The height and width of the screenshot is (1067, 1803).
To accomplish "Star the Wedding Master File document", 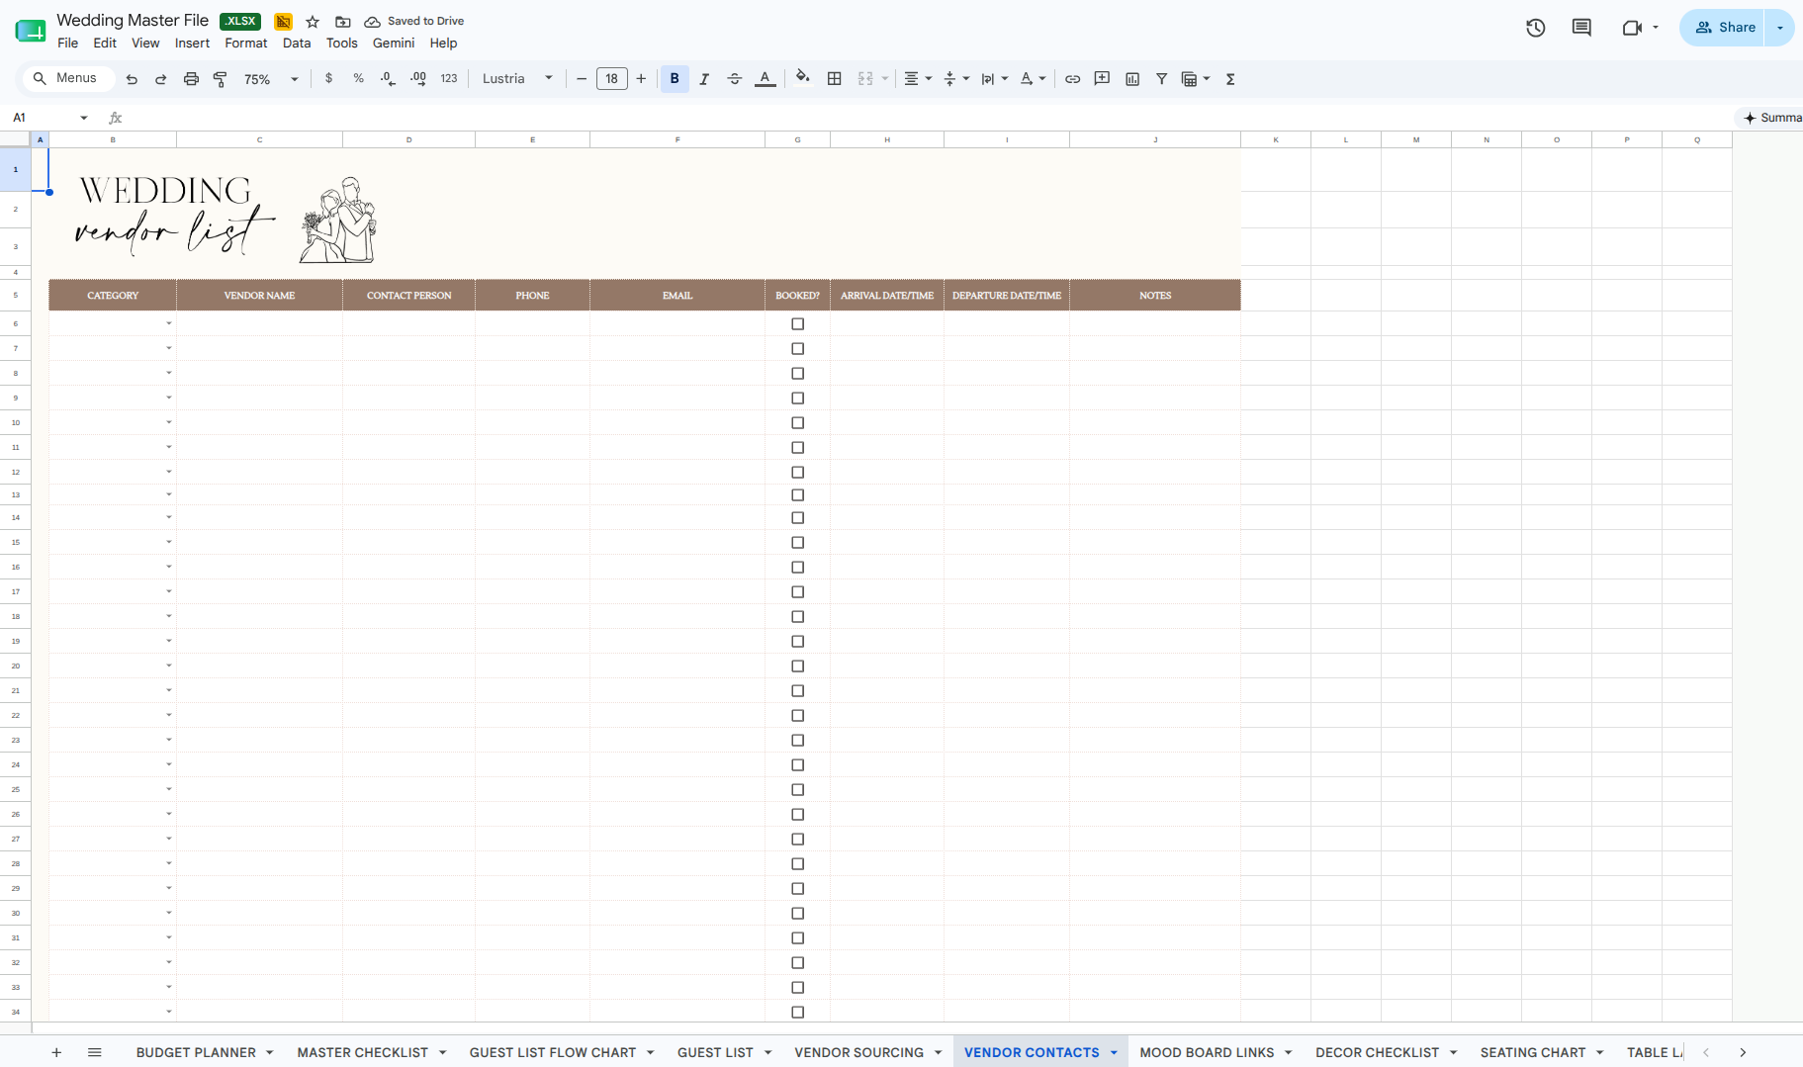I will 313,22.
